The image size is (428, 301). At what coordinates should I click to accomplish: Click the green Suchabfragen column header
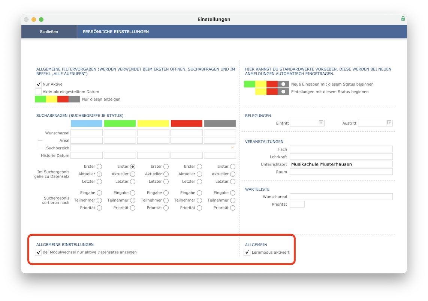pyautogui.click(x=120, y=123)
